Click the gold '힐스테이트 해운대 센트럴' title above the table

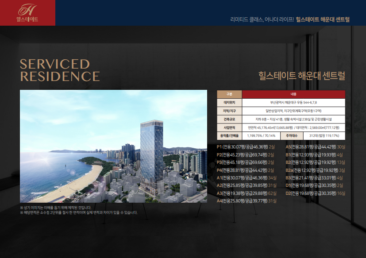tap(301, 76)
